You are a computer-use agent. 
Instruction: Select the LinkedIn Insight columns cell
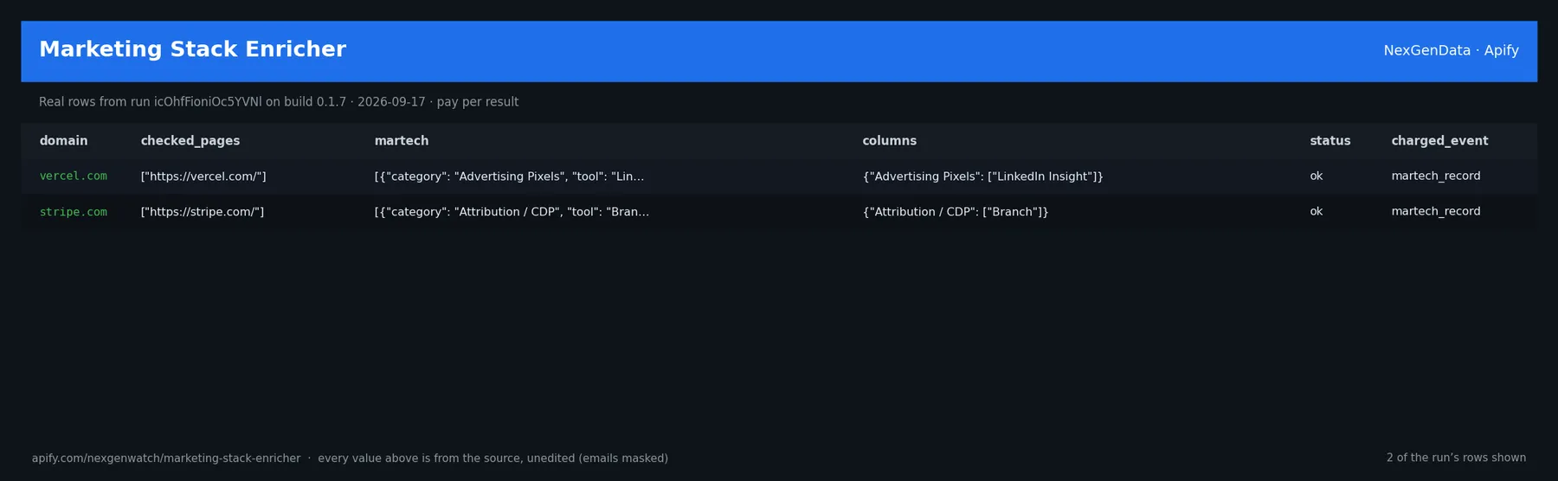point(982,176)
